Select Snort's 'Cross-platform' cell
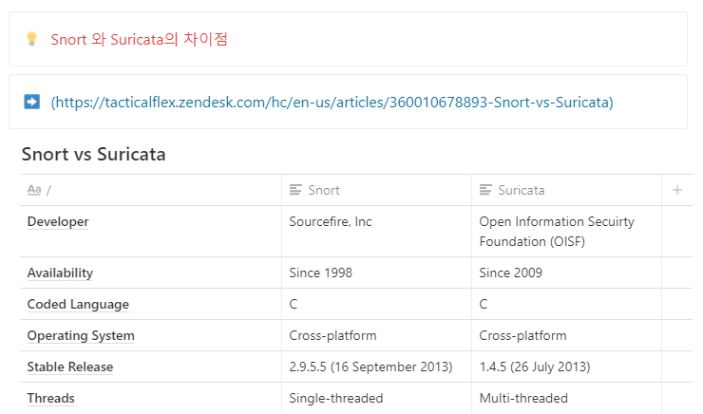The height and width of the screenshot is (414, 703). [376, 335]
